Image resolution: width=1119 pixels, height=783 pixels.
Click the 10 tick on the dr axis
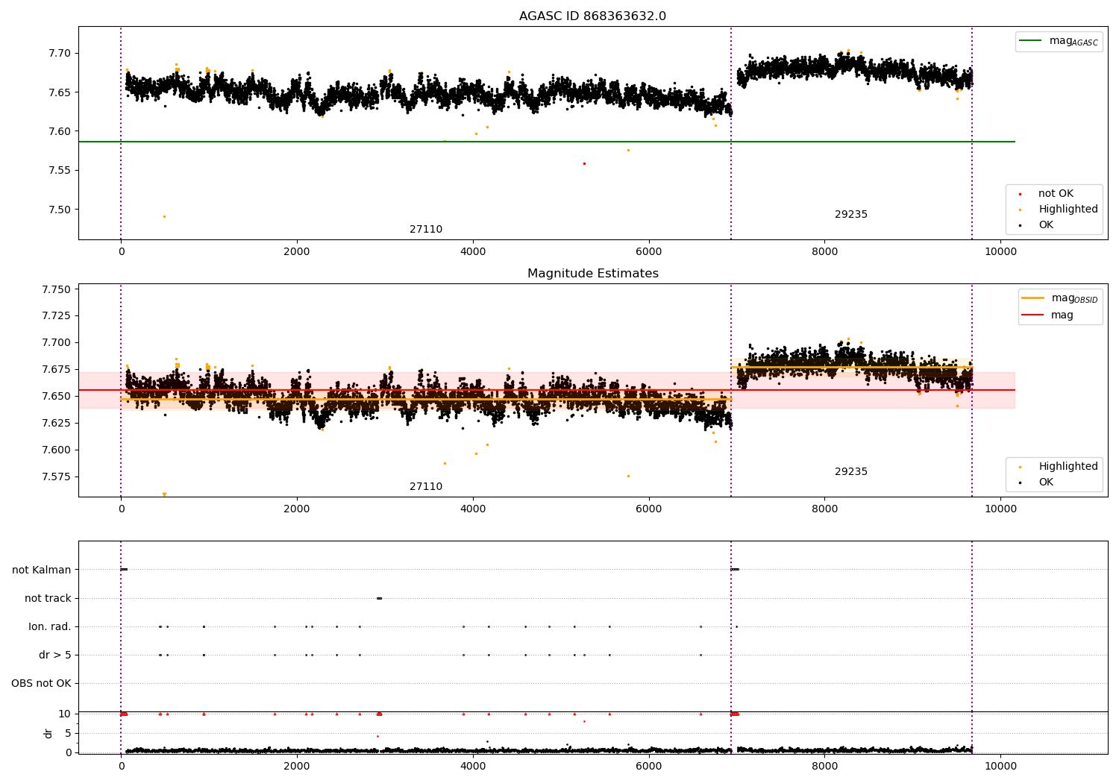(x=65, y=714)
